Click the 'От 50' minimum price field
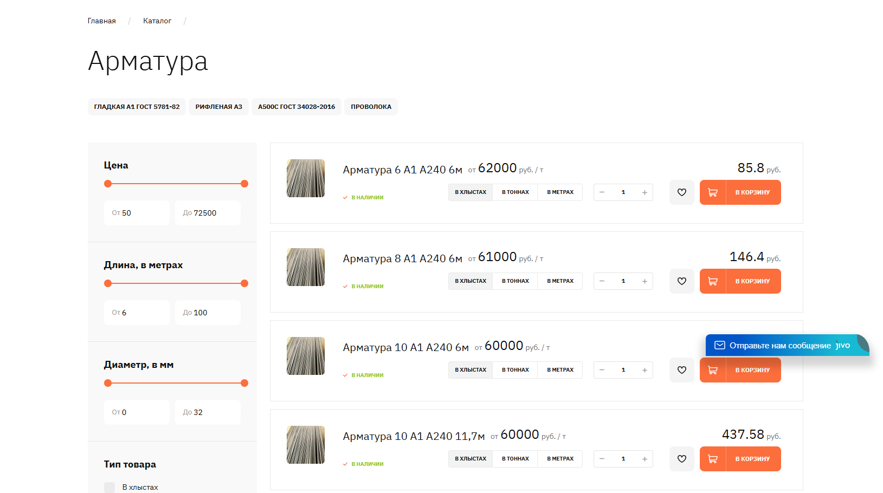The width and height of the screenshot is (883, 493). [137, 213]
